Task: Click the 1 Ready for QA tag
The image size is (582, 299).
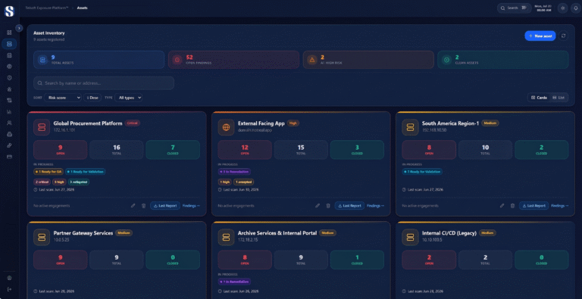Action: coord(48,172)
